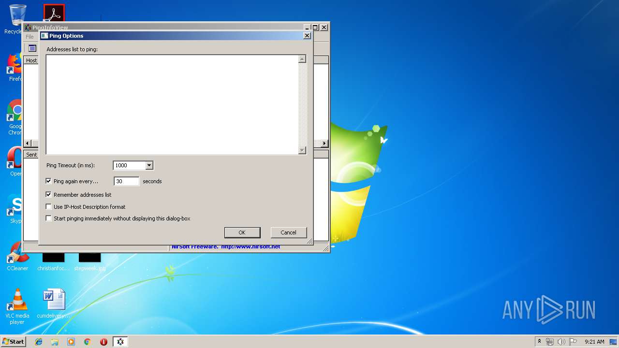This screenshot has width=619, height=348.
Task: Open network status tray icon
Action: coord(550,342)
